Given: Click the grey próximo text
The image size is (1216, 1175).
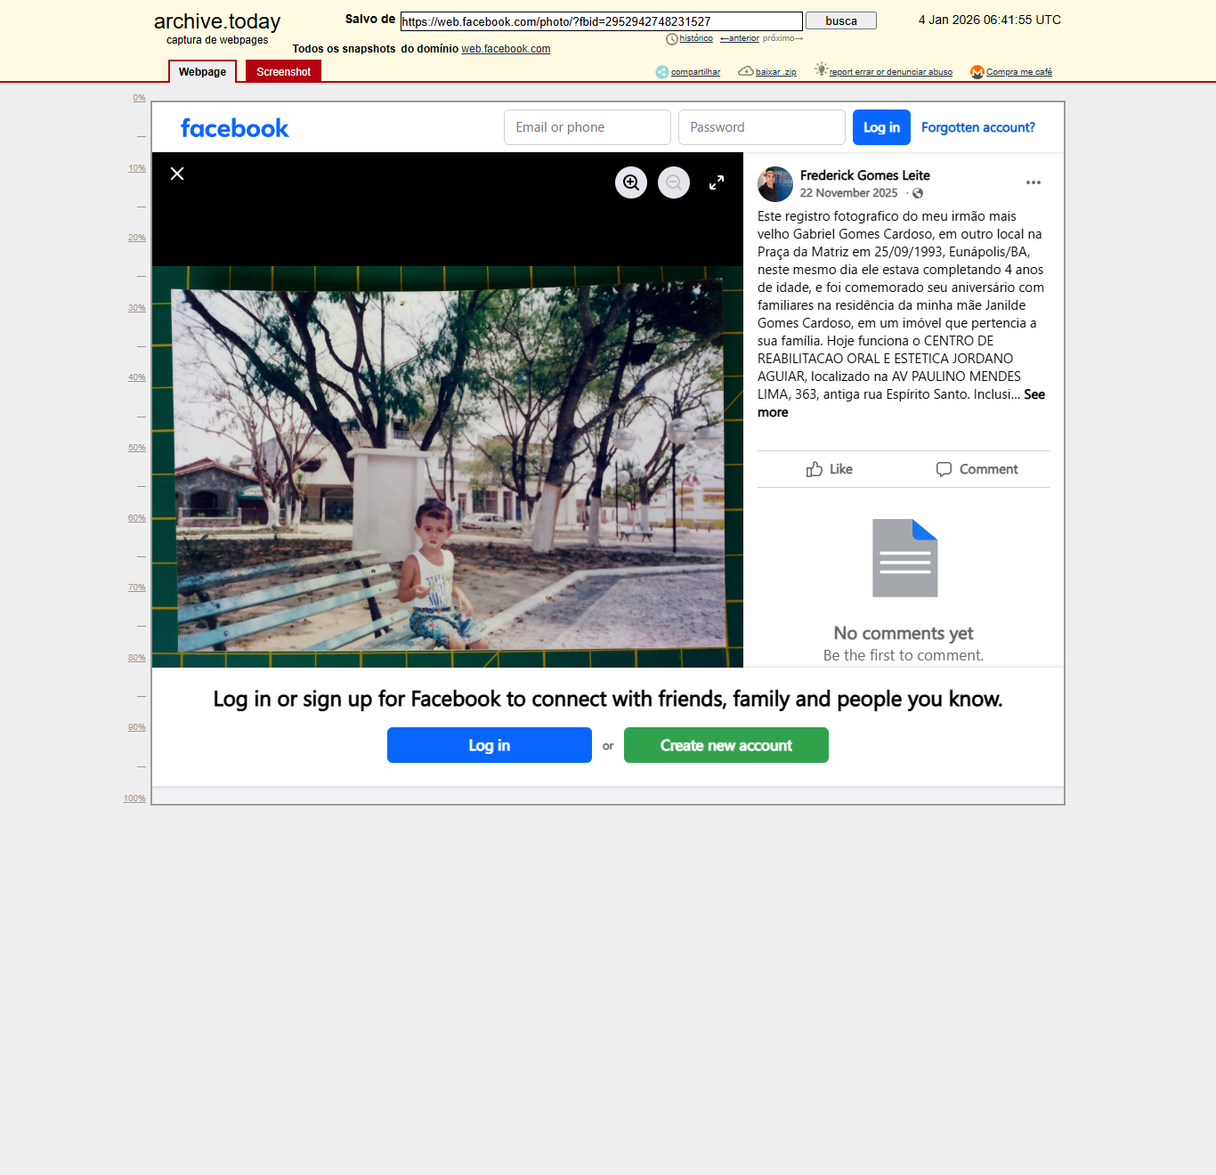Looking at the screenshot, I should coord(782,38).
